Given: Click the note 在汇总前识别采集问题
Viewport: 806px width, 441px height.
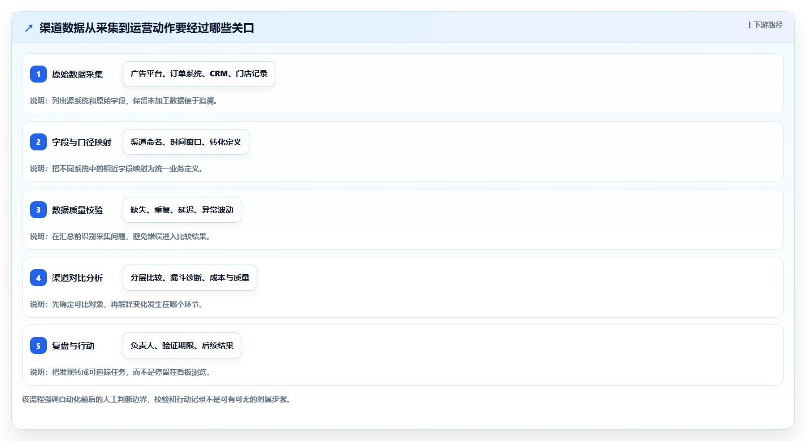Looking at the screenshot, I should click(89, 236).
